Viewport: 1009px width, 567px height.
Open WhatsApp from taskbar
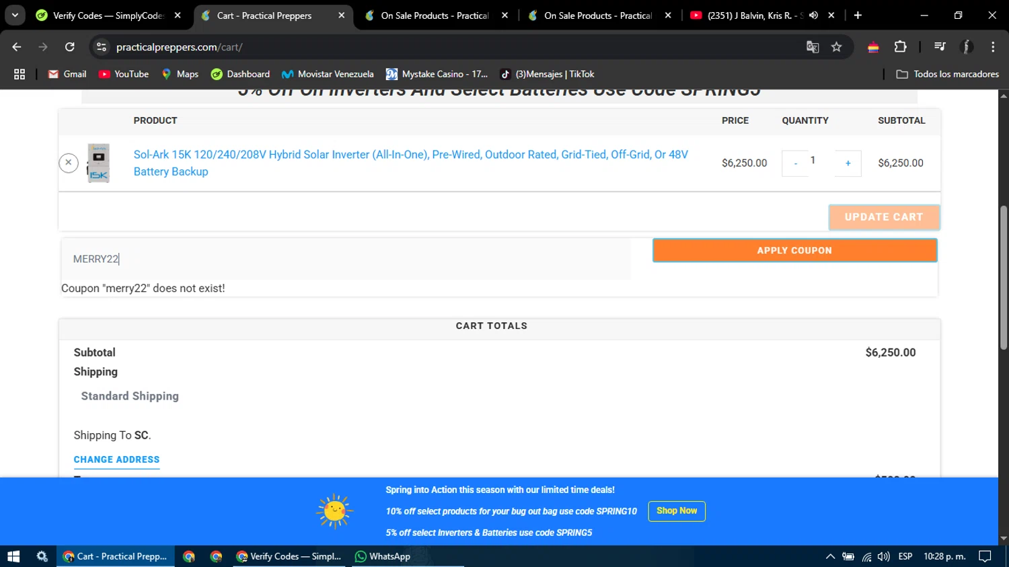point(382,556)
